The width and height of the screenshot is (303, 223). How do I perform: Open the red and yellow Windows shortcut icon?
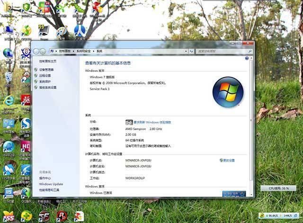(x=97, y=8)
